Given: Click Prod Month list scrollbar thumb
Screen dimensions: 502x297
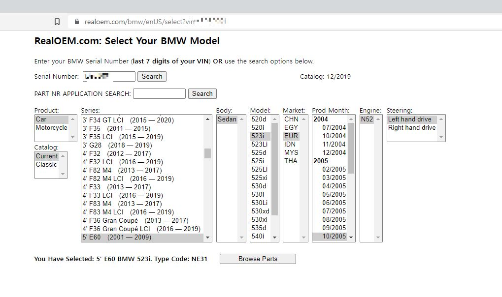Looking at the screenshot, I should click(351, 148).
